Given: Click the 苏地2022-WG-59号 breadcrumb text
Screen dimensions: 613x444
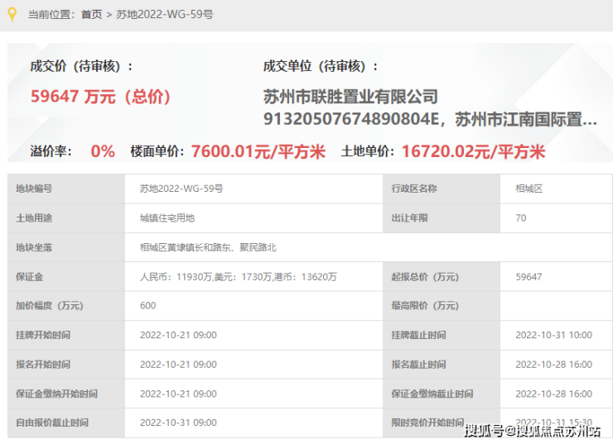Looking at the screenshot, I should point(165,15).
